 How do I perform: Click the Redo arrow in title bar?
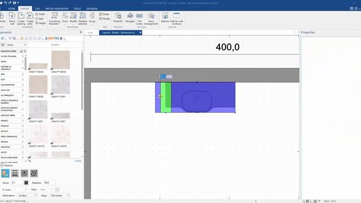10,3
